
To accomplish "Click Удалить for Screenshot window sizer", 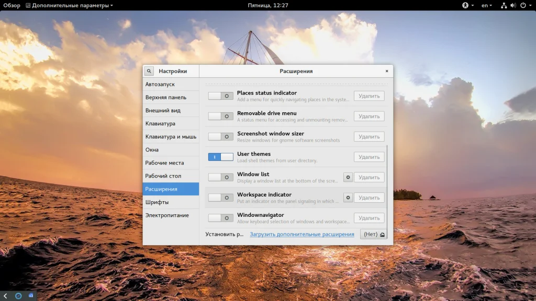I will tap(369, 136).
